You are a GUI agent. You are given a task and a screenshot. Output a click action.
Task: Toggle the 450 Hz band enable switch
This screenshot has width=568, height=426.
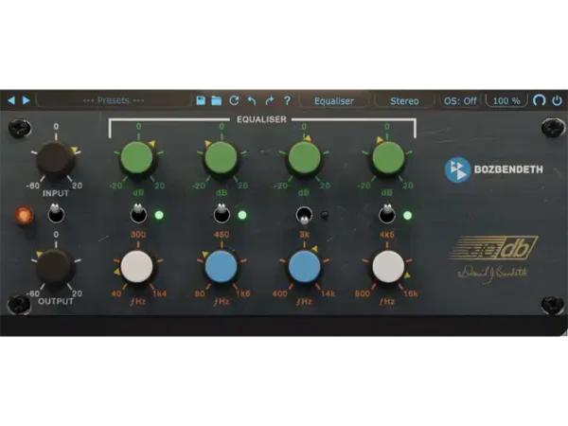222,214
